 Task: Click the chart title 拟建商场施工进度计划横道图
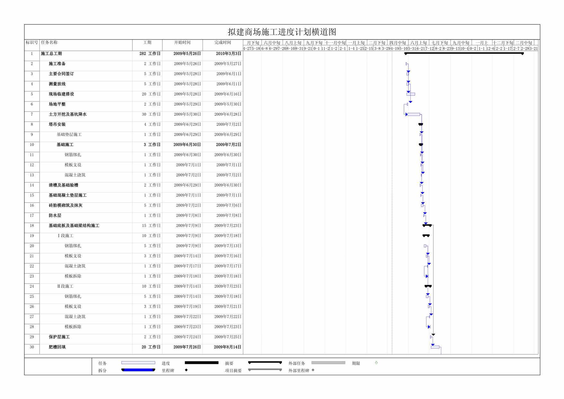282,32
